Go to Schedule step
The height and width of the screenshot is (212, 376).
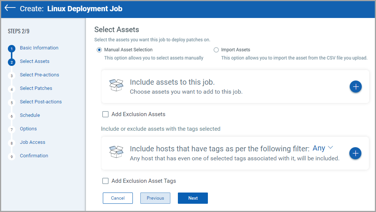pos(30,115)
